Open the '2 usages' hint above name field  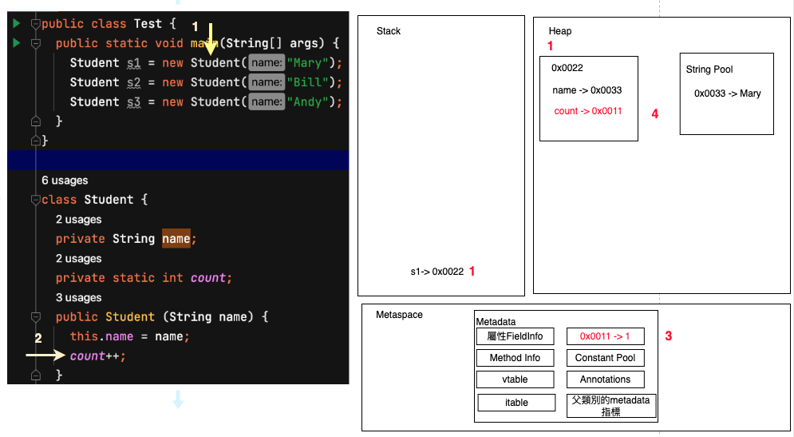pos(78,220)
